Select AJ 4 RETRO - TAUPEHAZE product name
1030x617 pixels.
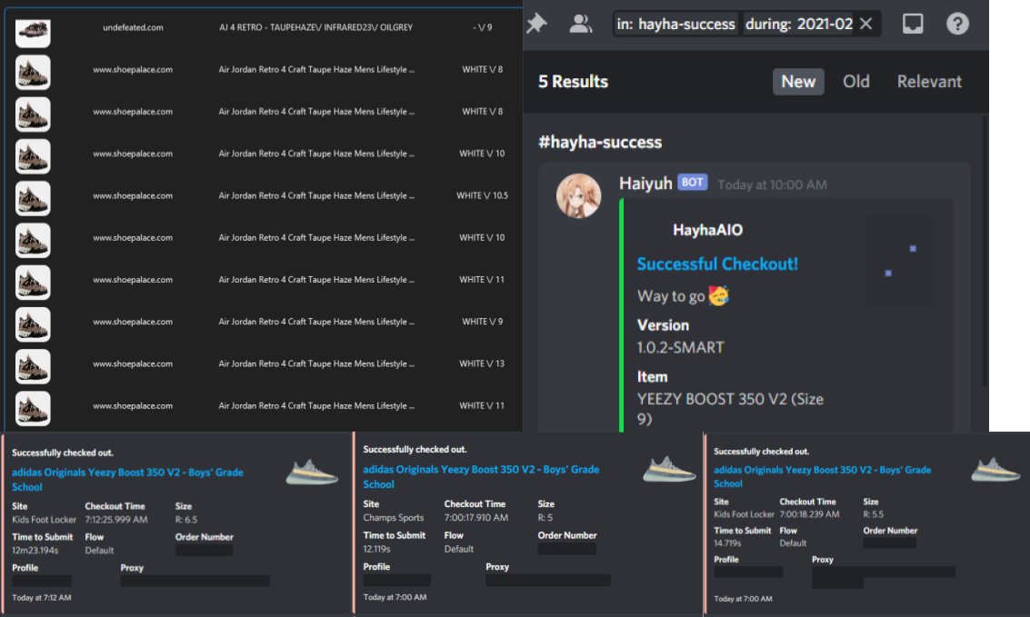pos(316,27)
